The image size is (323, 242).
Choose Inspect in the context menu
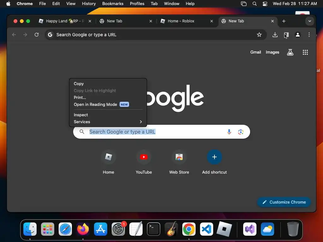(108, 115)
